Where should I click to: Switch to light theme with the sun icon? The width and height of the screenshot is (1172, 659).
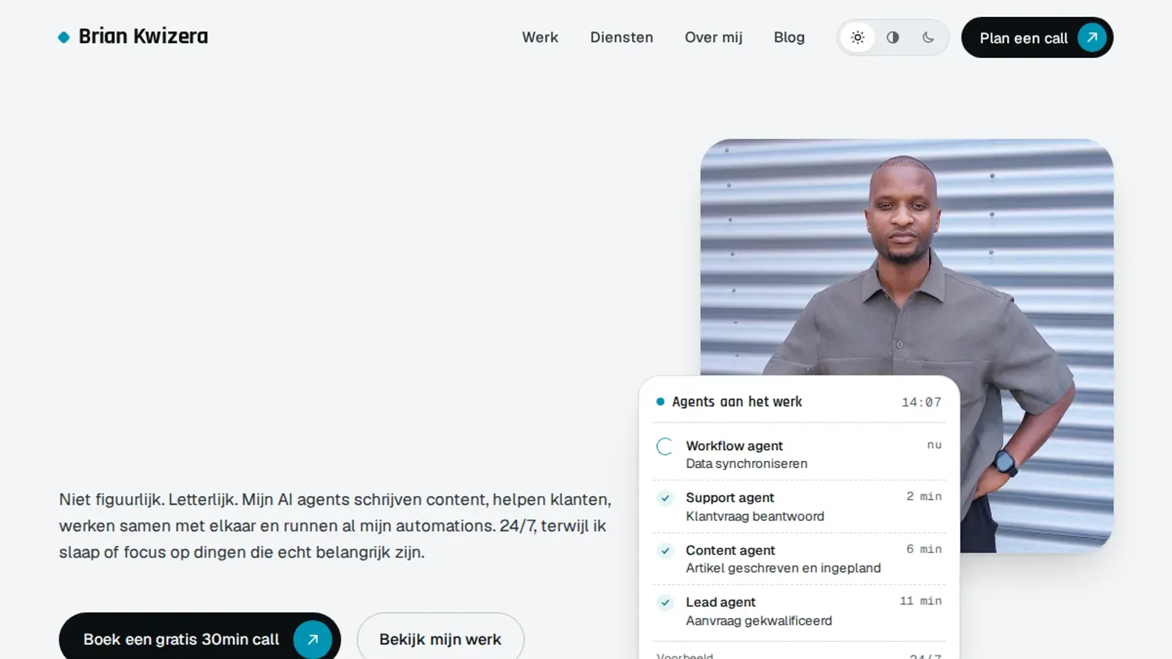tap(857, 38)
